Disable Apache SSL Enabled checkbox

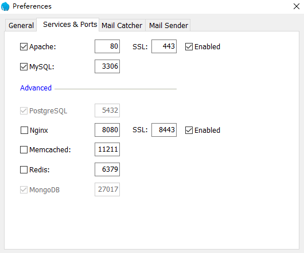189,46
